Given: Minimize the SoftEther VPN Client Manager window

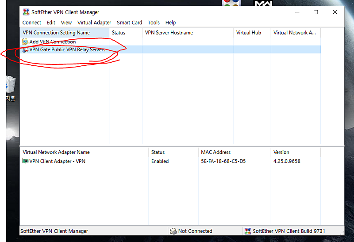Looking at the screenshot, I should click(x=297, y=12).
